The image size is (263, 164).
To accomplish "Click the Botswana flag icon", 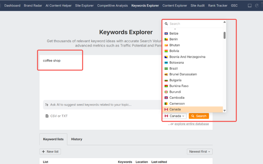I will pos(166,63).
